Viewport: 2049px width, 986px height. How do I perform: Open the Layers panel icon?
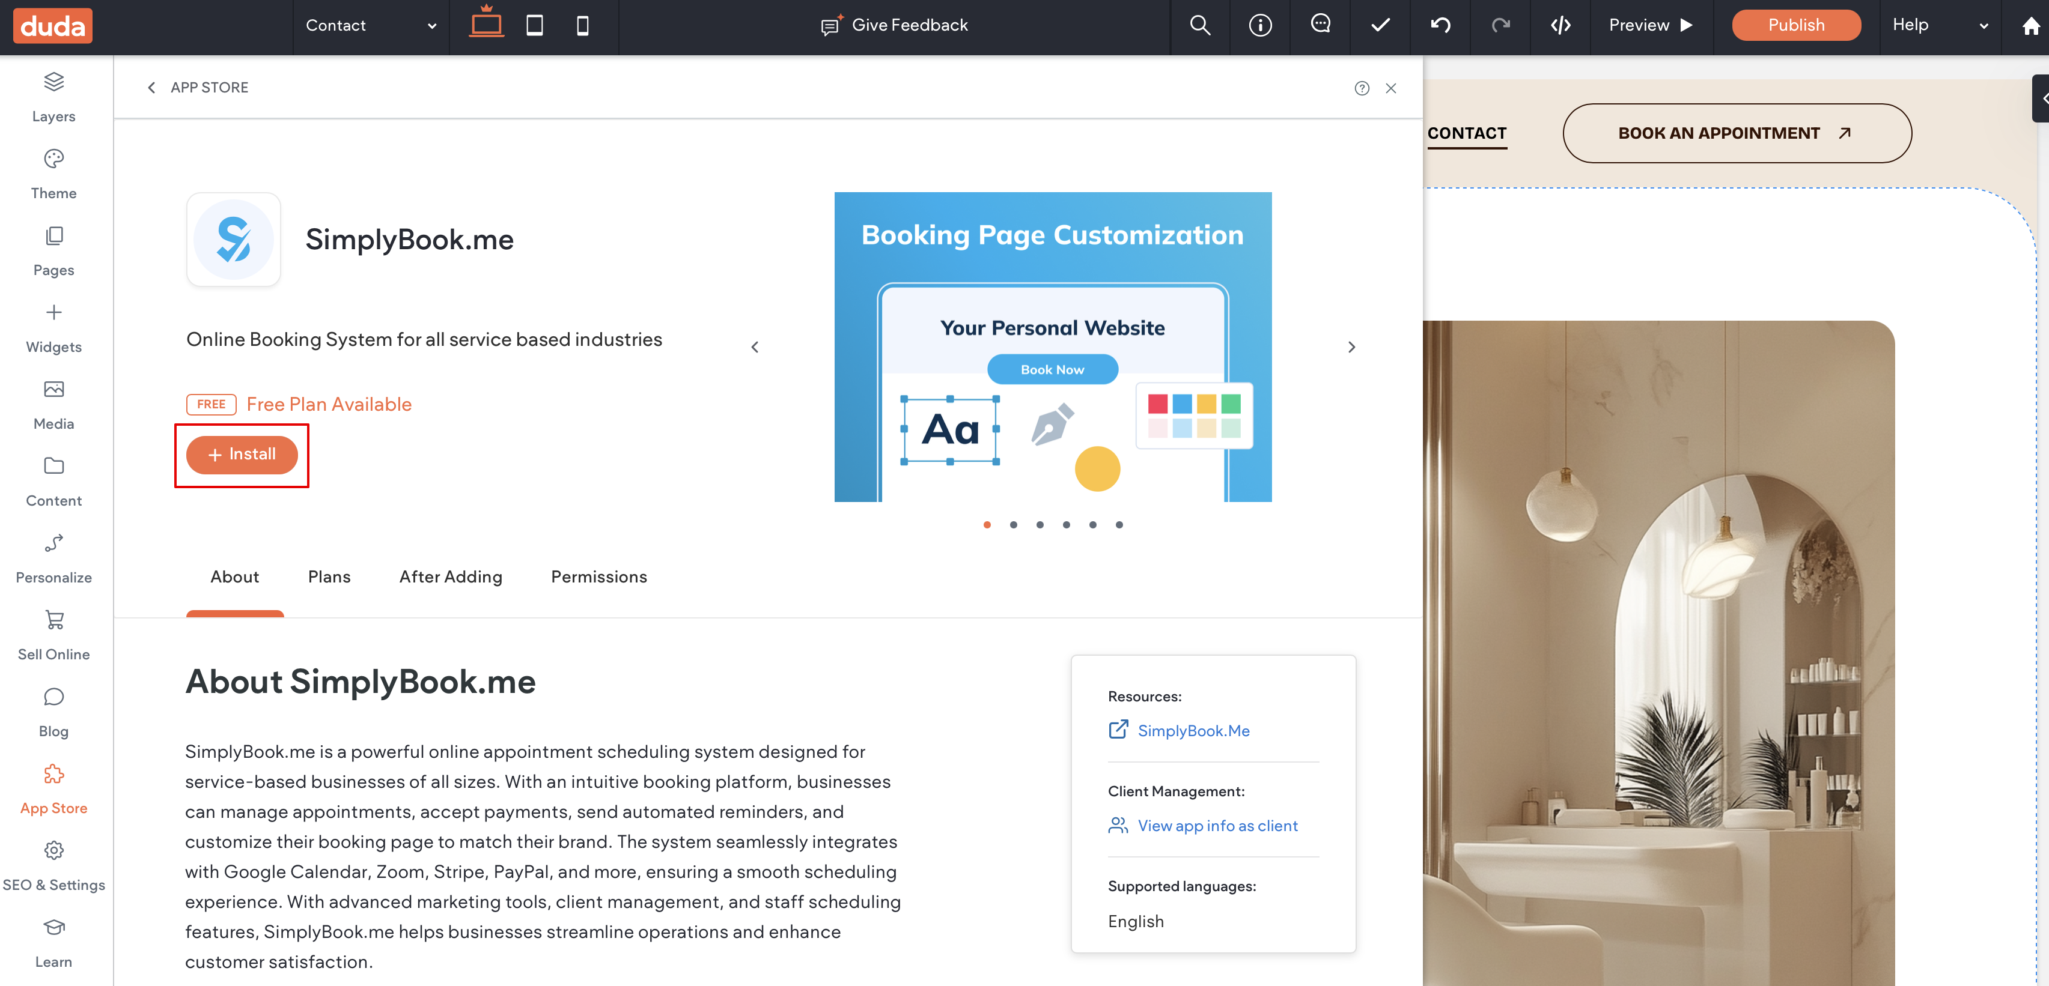click(53, 82)
